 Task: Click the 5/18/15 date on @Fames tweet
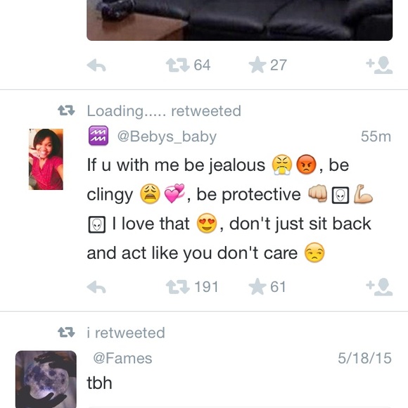coord(364,358)
